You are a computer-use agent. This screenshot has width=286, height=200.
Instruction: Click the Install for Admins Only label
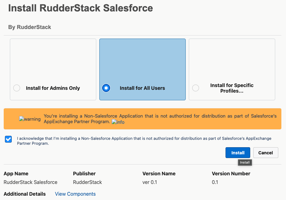(53, 88)
